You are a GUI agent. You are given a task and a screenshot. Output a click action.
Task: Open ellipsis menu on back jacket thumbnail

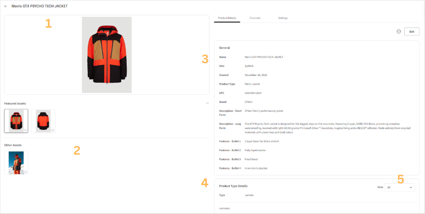(x=53, y=130)
